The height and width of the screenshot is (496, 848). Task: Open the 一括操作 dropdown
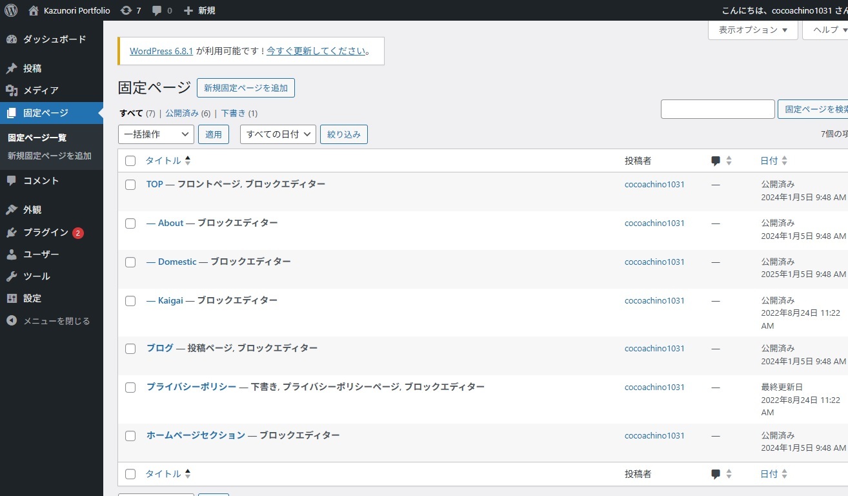(156, 134)
